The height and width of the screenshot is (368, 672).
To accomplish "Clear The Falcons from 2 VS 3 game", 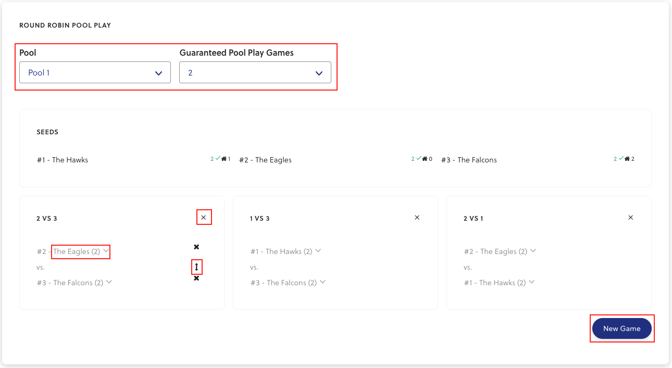I will (196, 278).
